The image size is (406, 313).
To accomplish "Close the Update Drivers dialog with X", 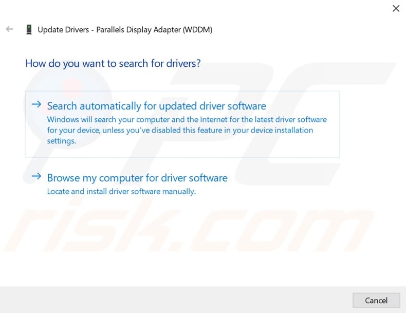I will pos(396,8).
